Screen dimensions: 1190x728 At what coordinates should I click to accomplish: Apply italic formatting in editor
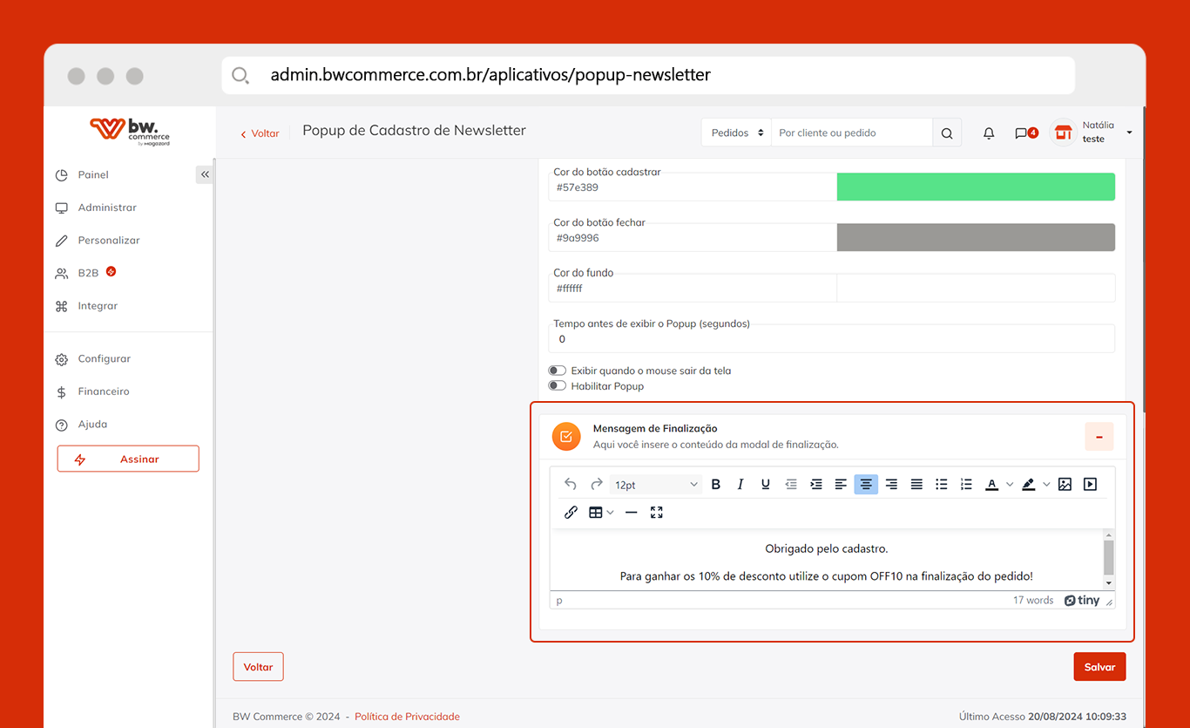pyautogui.click(x=740, y=485)
